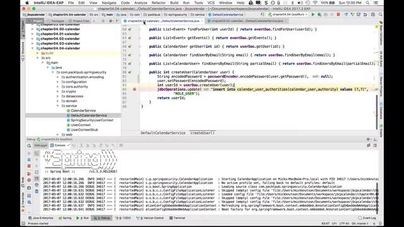Open the Terminal tool window

[x=177, y=218]
